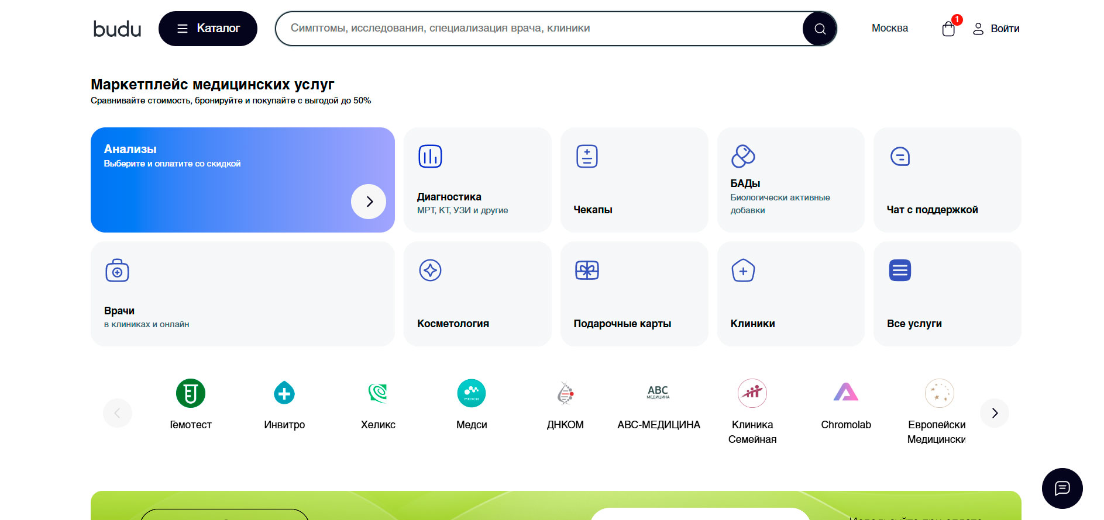The width and height of the screenshot is (1104, 520).
Task: Click the Клиники label
Action: [752, 324]
